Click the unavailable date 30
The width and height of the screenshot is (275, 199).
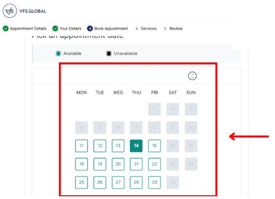pos(173,182)
